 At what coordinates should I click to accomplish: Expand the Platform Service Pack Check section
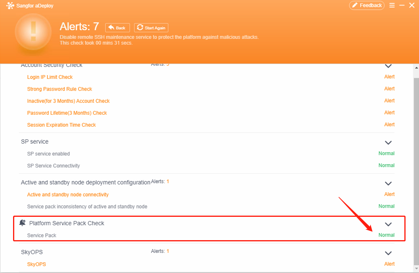coord(388,224)
